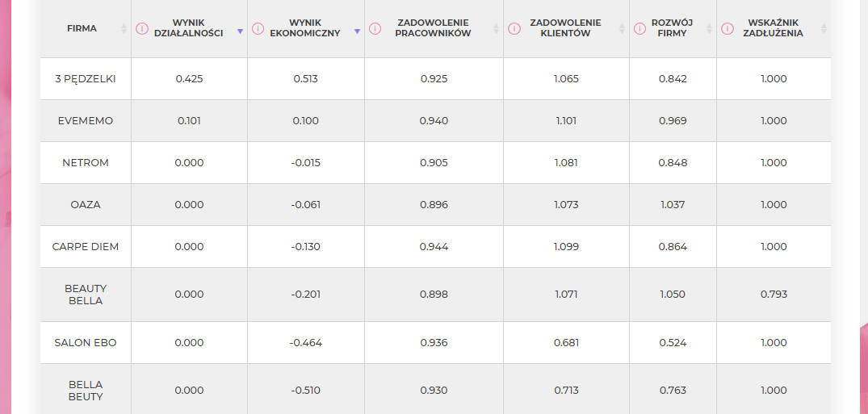Select the SALON EBO row name
The image size is (868, 414).
pos(86,343)
